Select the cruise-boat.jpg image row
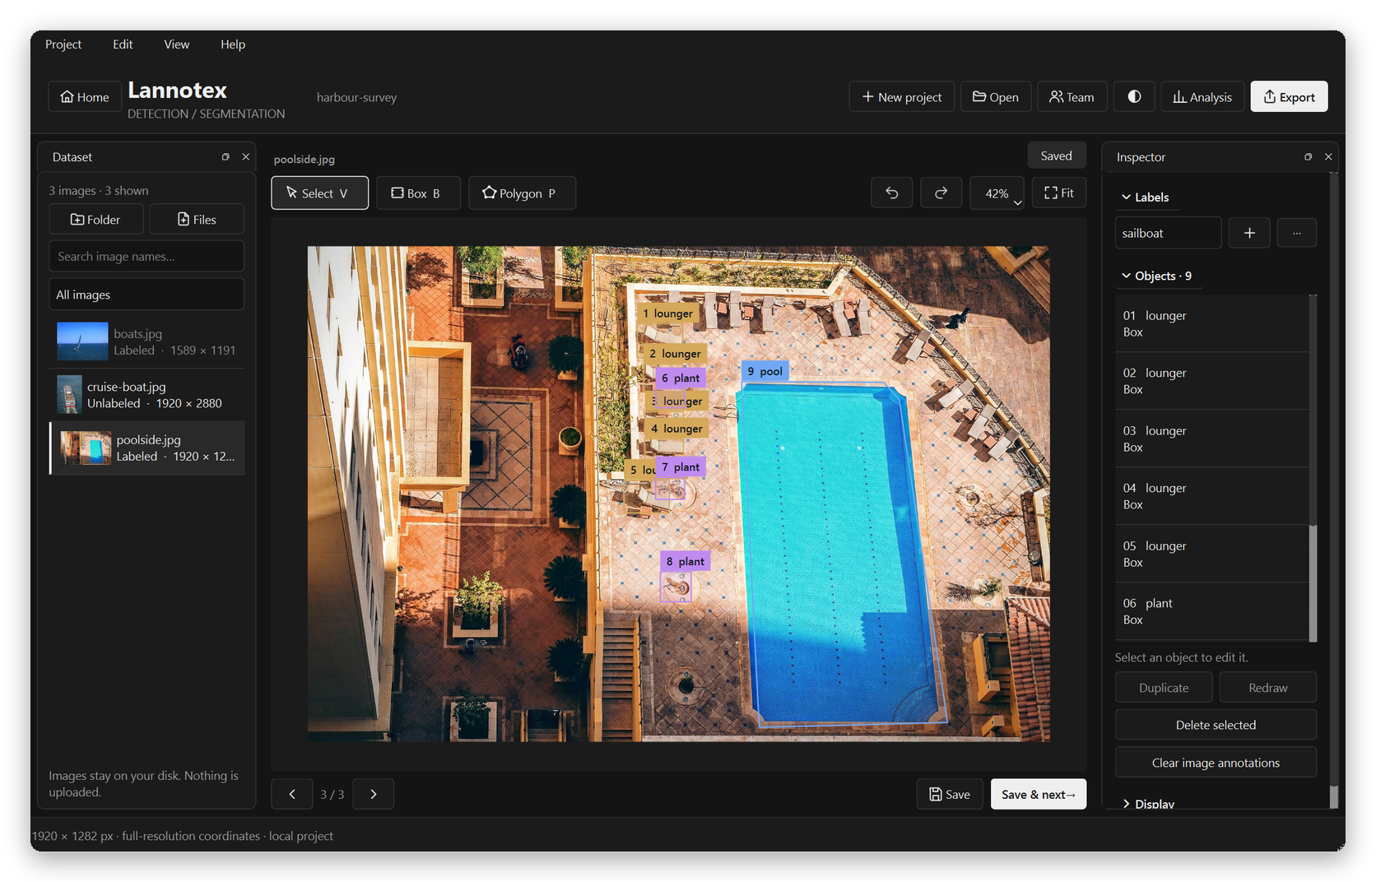The image size is (1376, 882). click(147, 395)
